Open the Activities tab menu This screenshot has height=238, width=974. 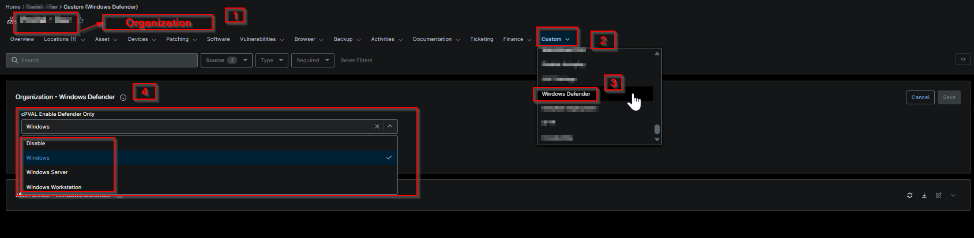coord(387,39)
